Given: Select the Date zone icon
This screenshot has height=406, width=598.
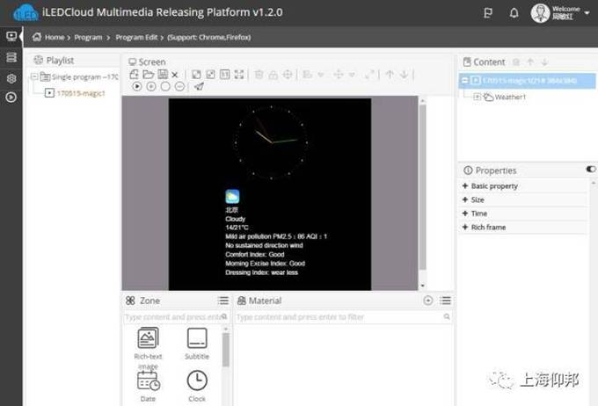Looking at the screenshot, I should [x=148, y=380].
